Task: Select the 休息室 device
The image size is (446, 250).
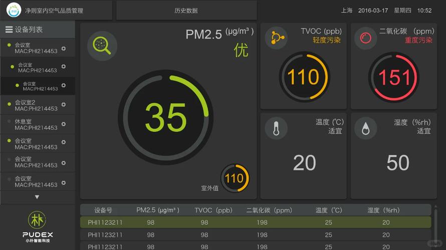Action: [29, 124]
